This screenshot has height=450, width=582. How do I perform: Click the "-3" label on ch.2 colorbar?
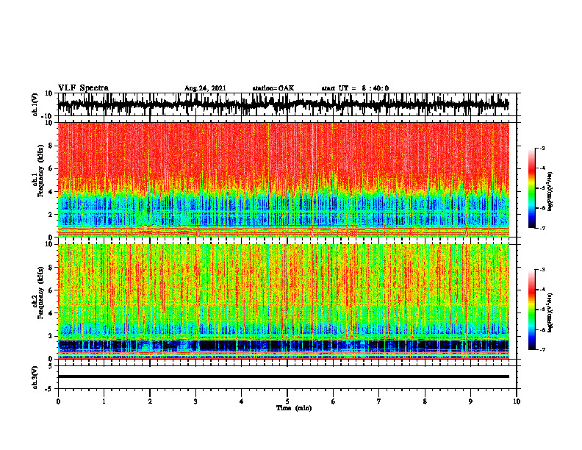click(x=542, y=270)
